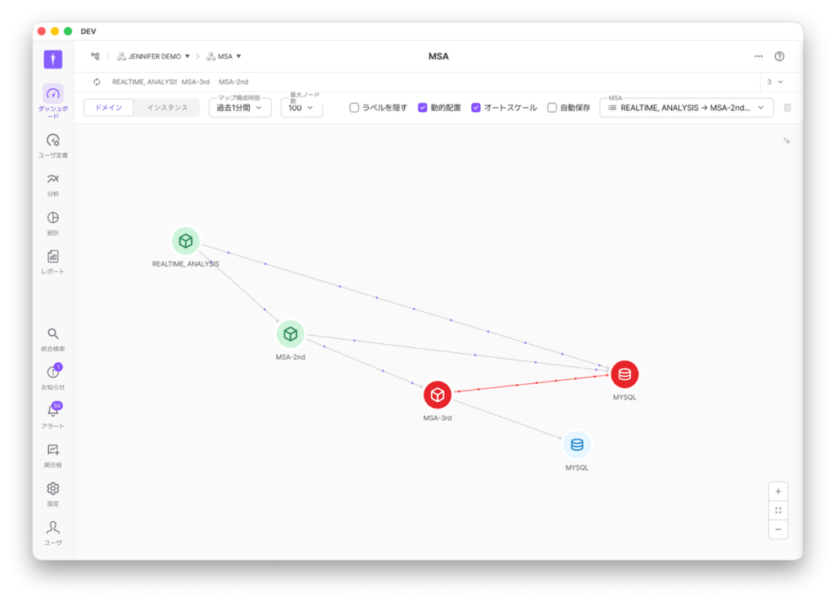Click the red MSA-3rd node
Screen dimensions: 836x603
point(438,395)
